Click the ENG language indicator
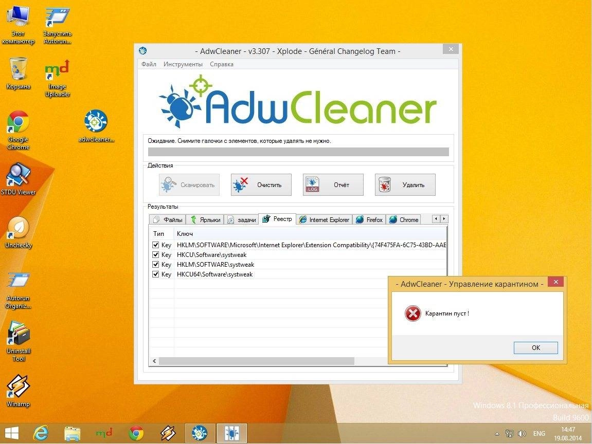Screen dimensions: 592x444 [539, 434]
